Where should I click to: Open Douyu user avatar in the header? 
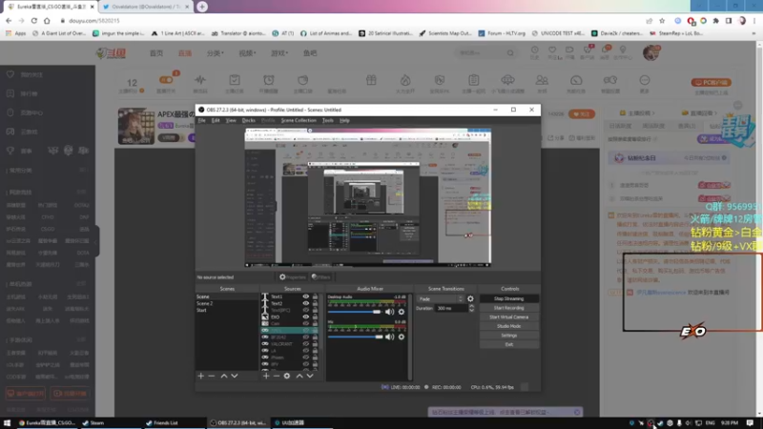[x=650, y=52]
